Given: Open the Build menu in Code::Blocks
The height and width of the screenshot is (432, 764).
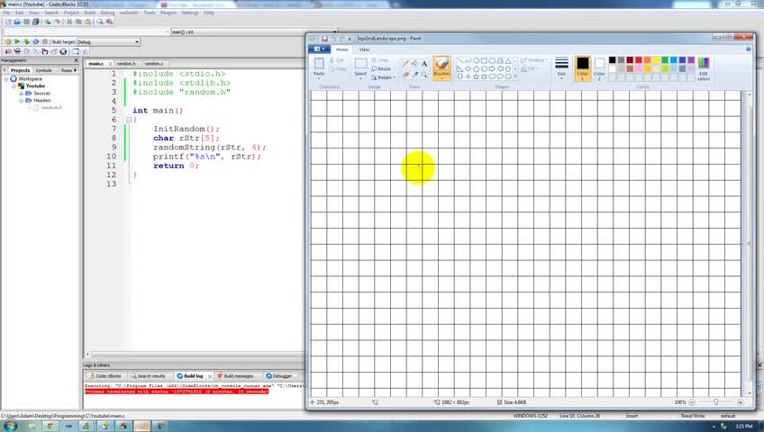Looking at the screenshot, I should pos(90,13).
